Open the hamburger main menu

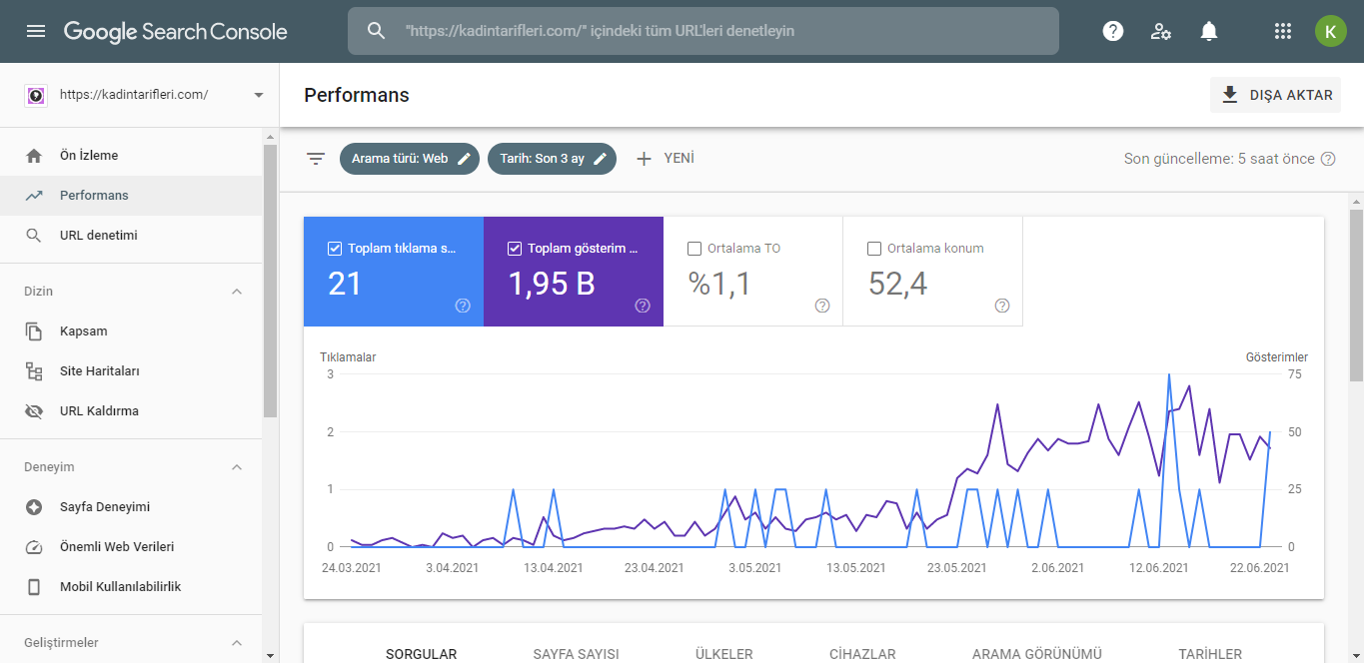coord(36,31)
